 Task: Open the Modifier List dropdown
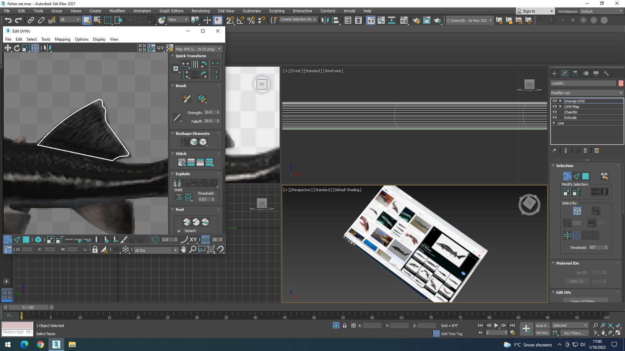click(587, 93)
